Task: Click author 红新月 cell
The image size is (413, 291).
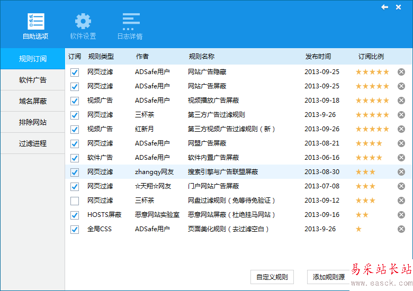Action: click(x=145, y=129)
